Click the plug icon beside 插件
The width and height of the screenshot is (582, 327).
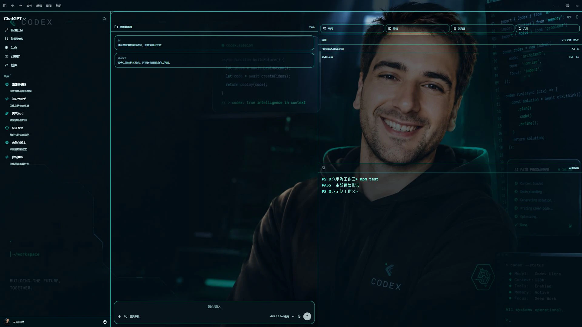(x=6, y=65)
